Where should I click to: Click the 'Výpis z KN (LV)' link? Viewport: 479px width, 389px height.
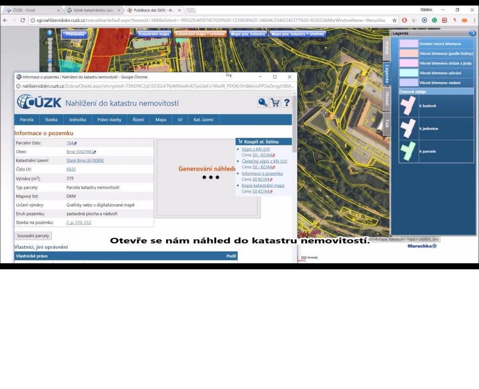tap(256, 149)
